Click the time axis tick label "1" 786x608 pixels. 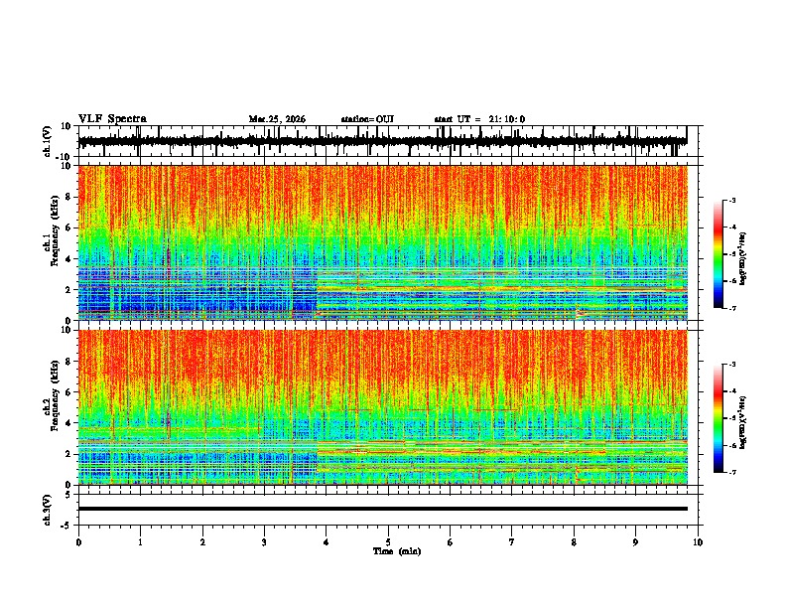[x=140, y=542]
